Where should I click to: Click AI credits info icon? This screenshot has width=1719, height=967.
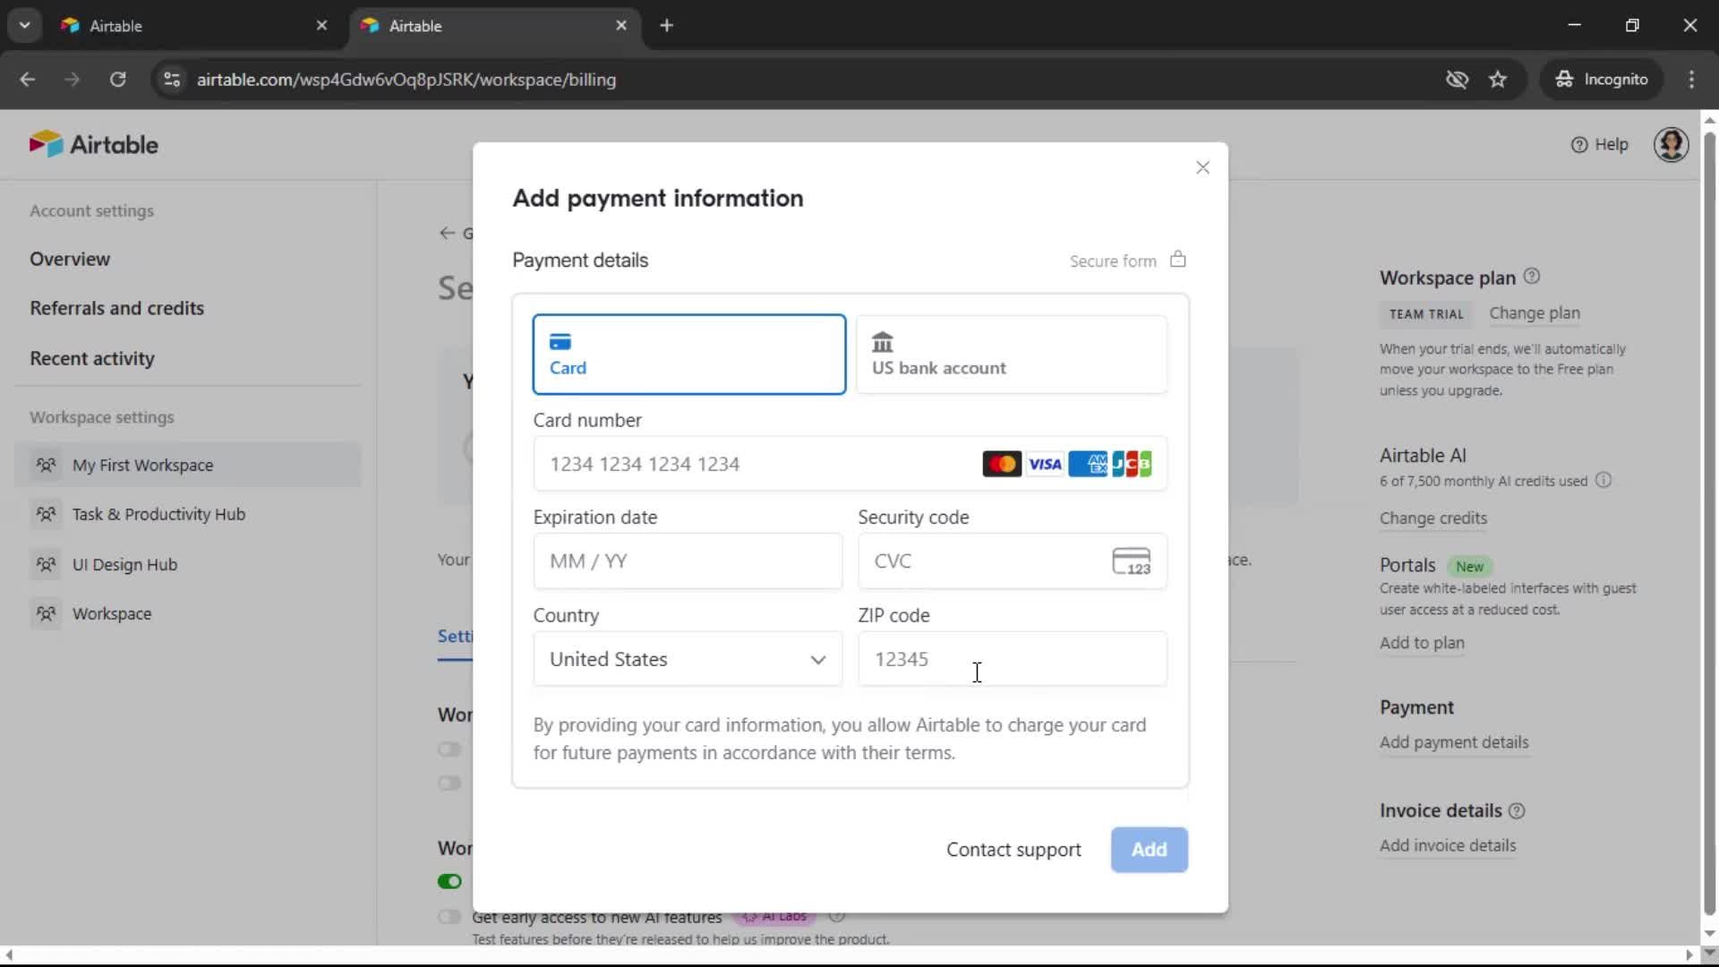(1604, 480)
